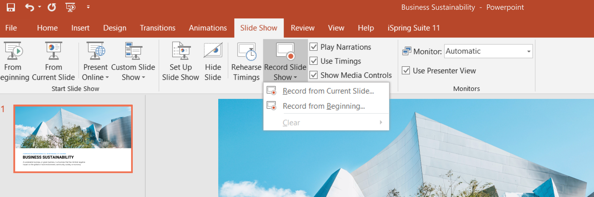Click the Monitors group label
This screenshot has height=197, width=594.
click(466, 89)
